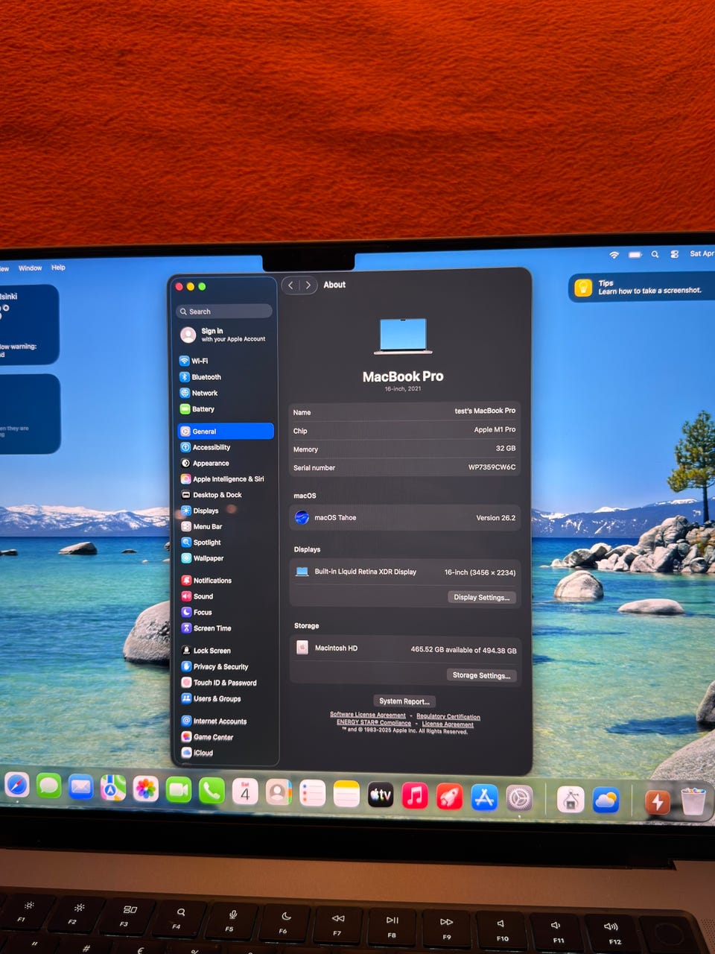Sign in with your Apple Account

click(224, 335)
